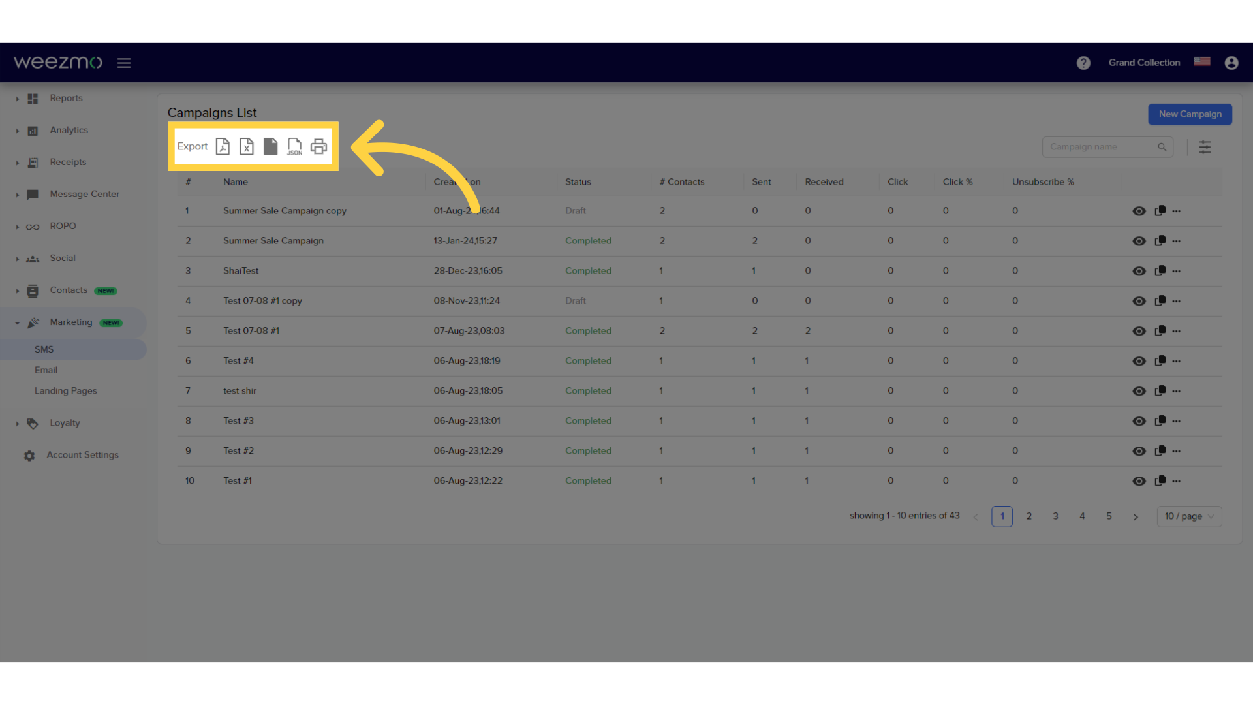Duplicate the ShaiTest campaign
The image size is (1253, 705).
[x=1160, y=271]
